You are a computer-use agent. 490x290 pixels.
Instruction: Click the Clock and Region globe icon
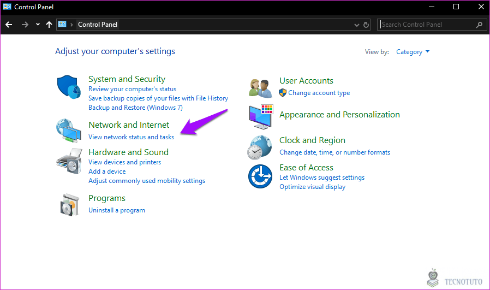260,147
